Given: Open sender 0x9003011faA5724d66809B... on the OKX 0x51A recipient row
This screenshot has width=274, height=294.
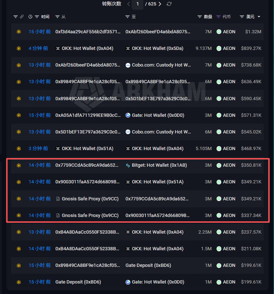Looking at the screenshot, I should click(x=88, y=182).
